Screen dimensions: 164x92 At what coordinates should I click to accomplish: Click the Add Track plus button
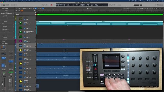point(16,11)
